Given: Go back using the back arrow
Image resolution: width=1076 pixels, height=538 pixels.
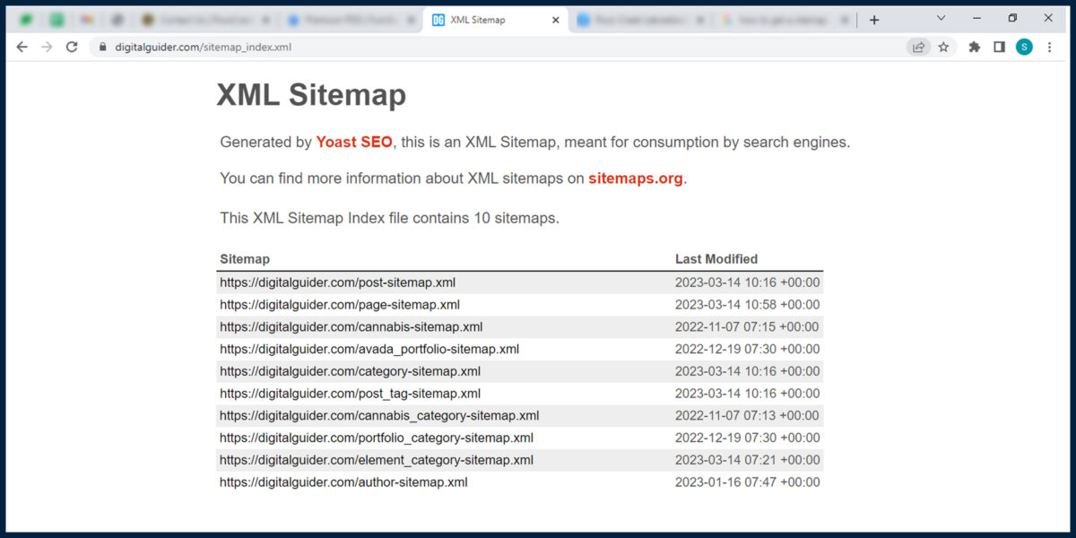Looking at the screenshot, I should (x=22, y=47).
